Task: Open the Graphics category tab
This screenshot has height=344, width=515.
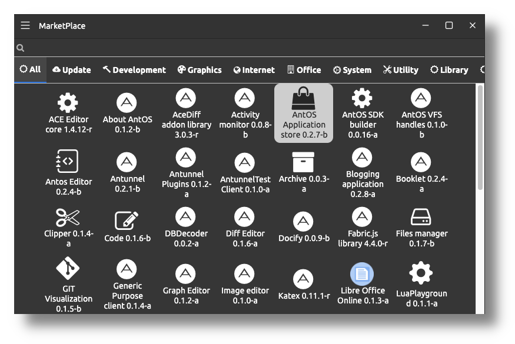Action: coord(200,70)
